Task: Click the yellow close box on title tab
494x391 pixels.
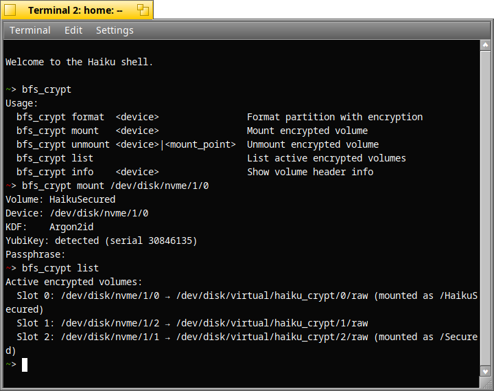Action: pos(10,10)
